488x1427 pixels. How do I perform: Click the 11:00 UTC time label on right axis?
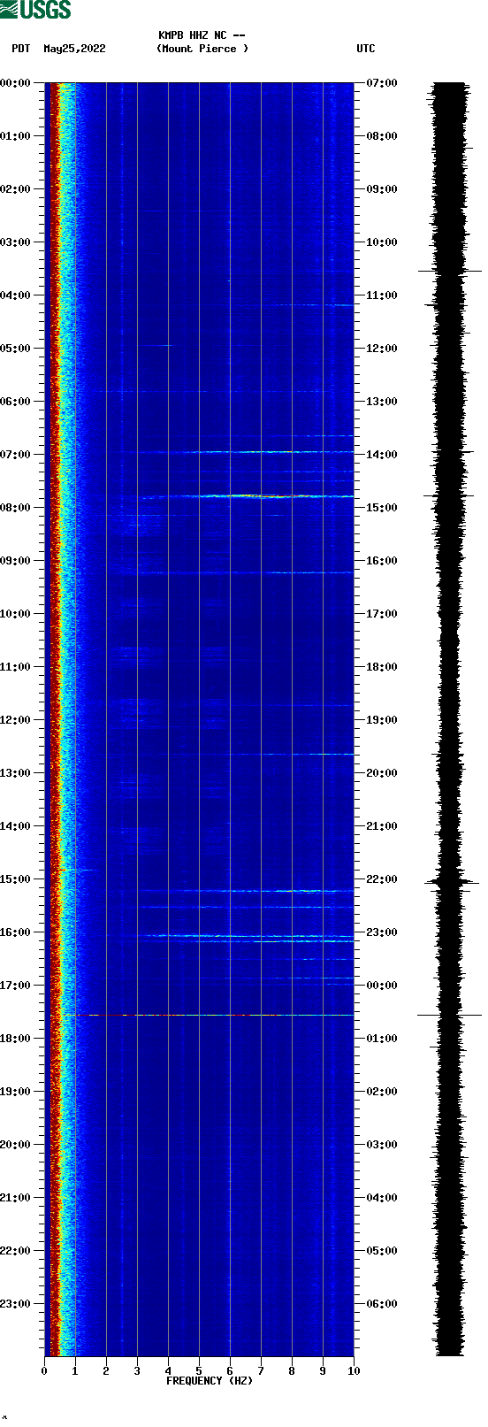382,295
